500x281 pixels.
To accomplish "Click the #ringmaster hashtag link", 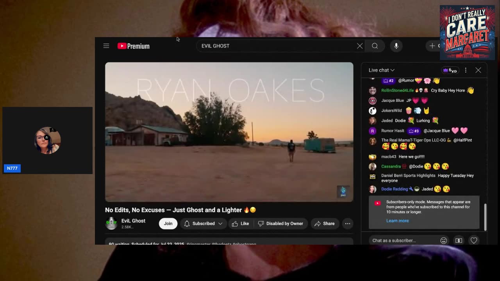I will coord(198,244).
